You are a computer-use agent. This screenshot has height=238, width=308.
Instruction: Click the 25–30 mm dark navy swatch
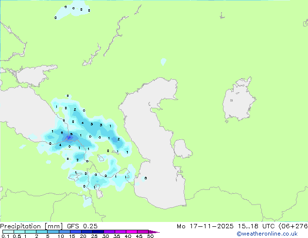(x=98, y=232)
